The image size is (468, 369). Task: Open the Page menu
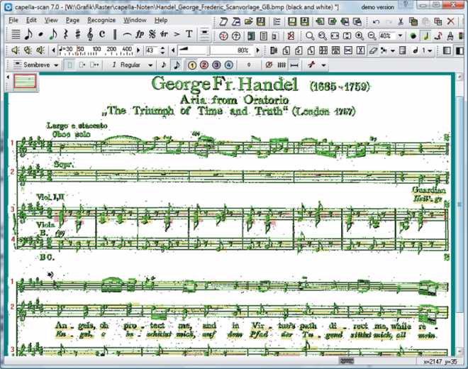point(72,21)
